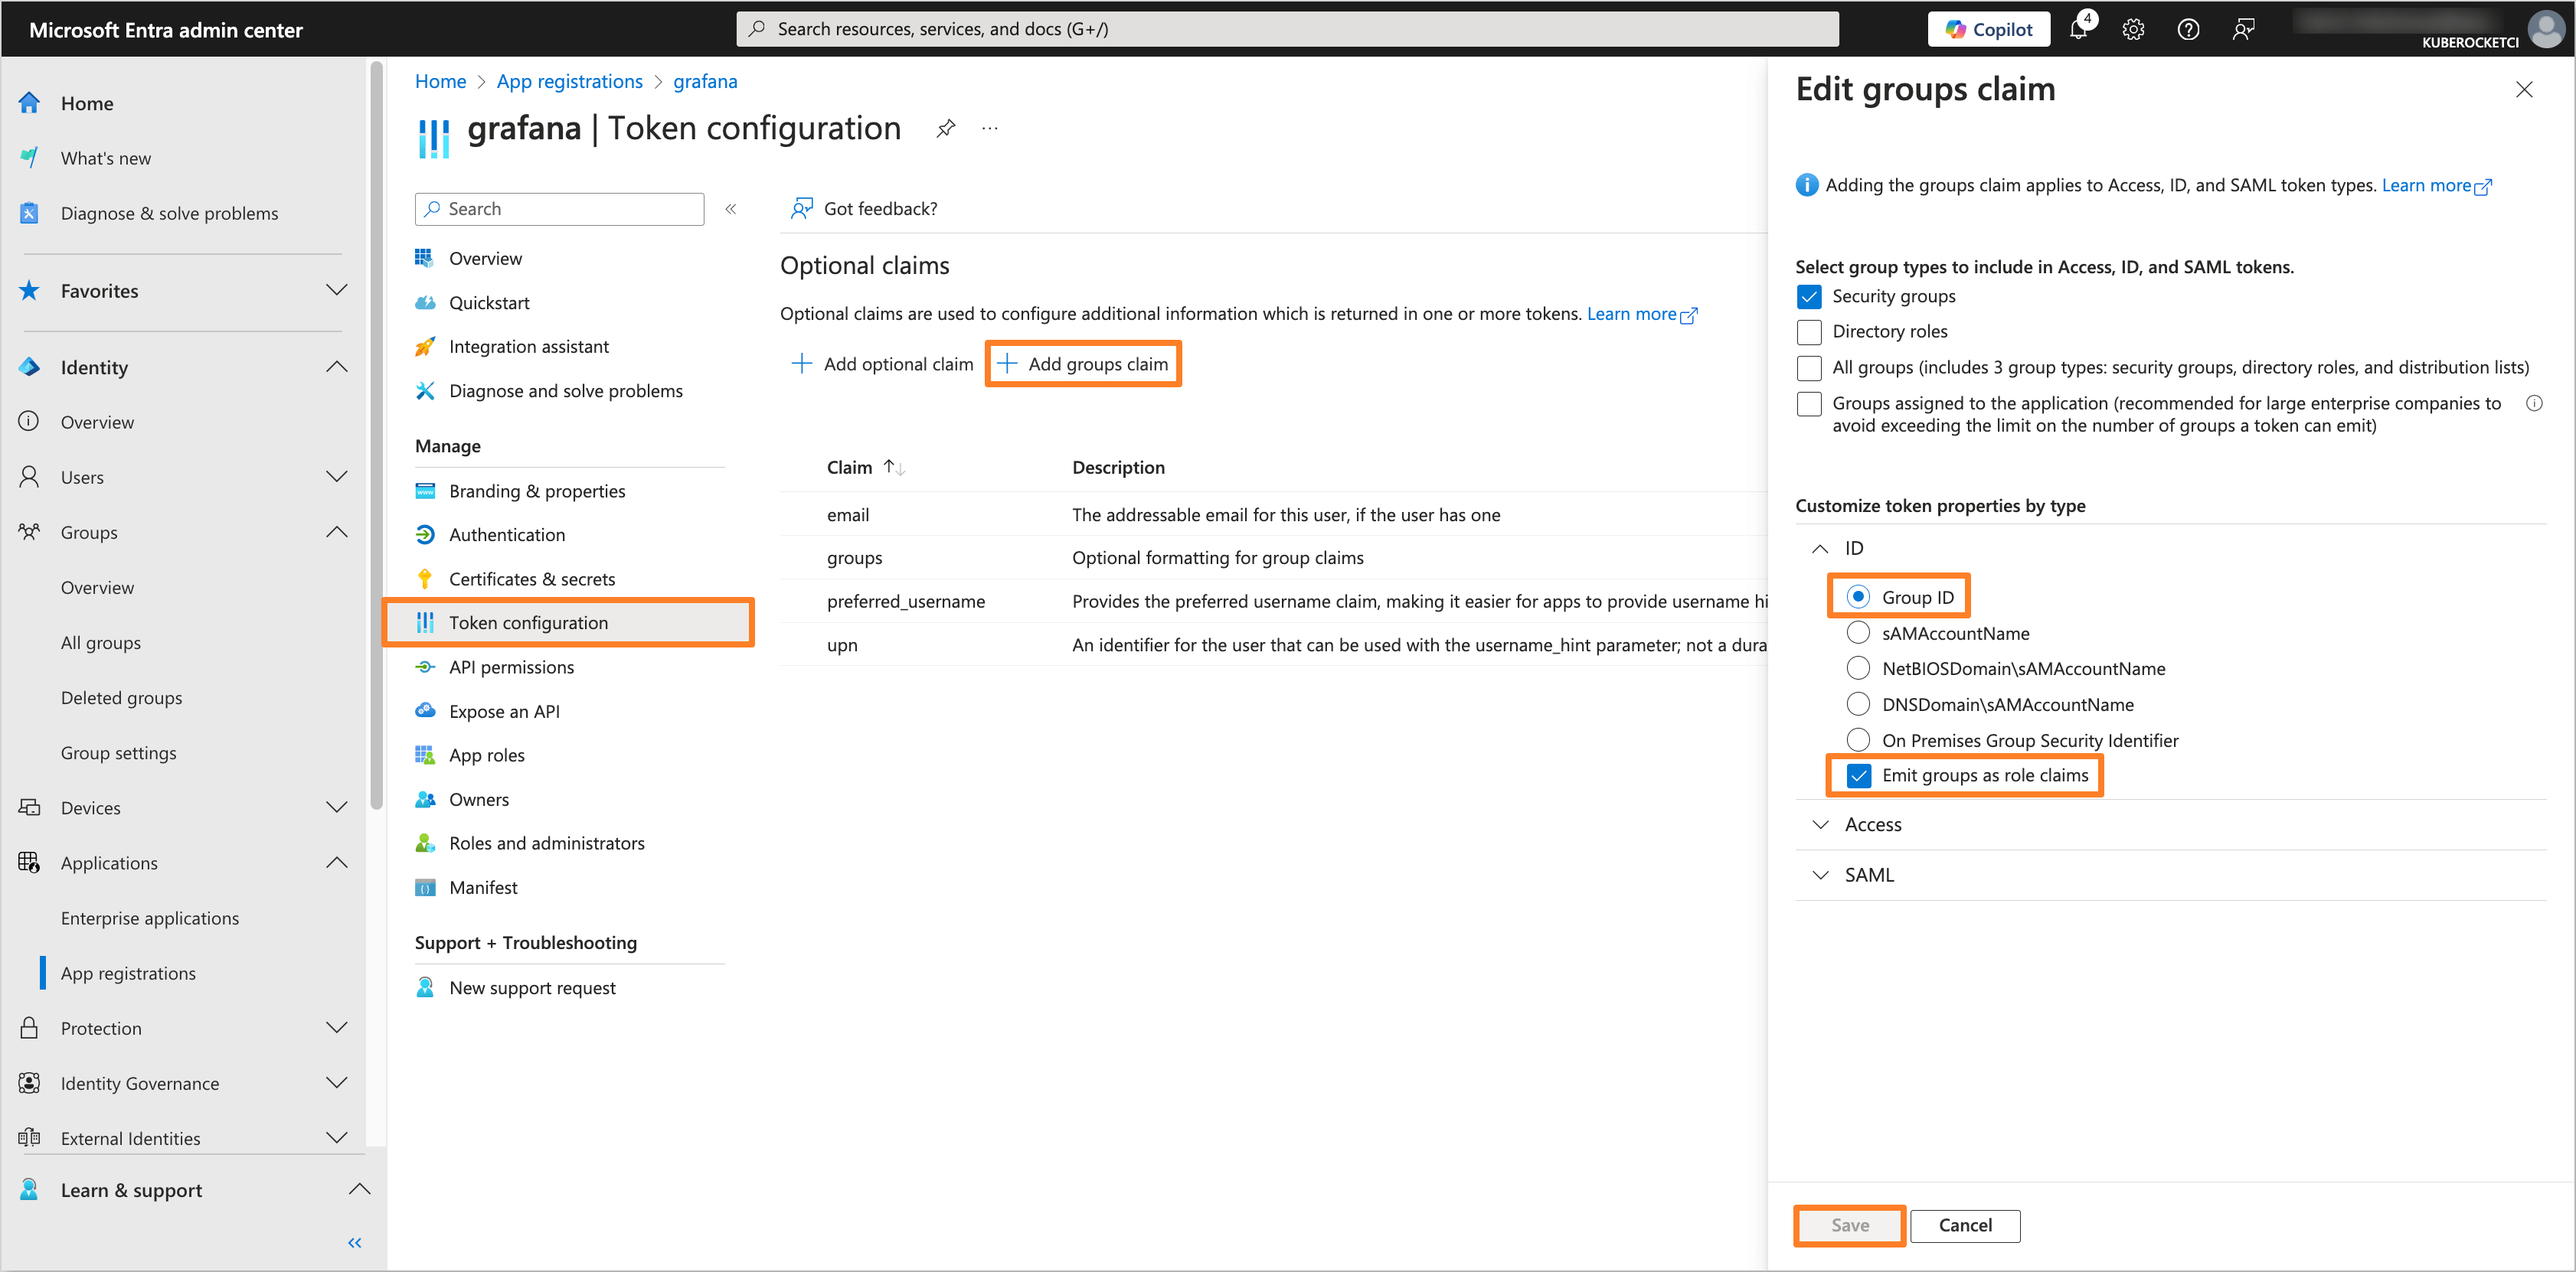Select the sAMAccountName radio button
This screenshot has width=2576, height=1272.
1859,631
